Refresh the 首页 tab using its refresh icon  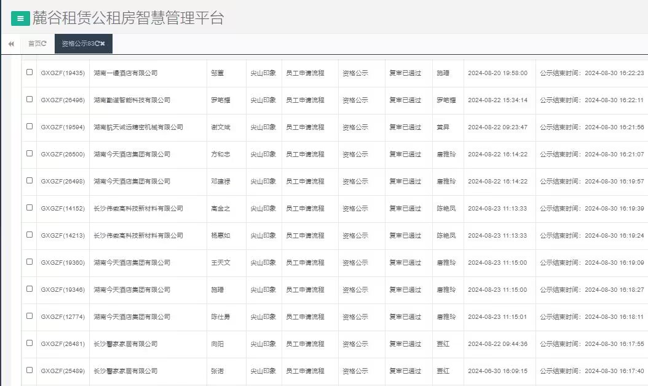44,44
